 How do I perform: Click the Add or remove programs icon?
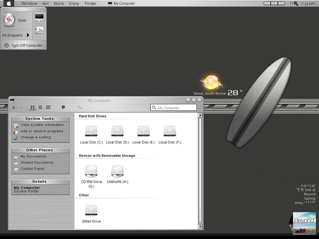(x=16, y=132)
